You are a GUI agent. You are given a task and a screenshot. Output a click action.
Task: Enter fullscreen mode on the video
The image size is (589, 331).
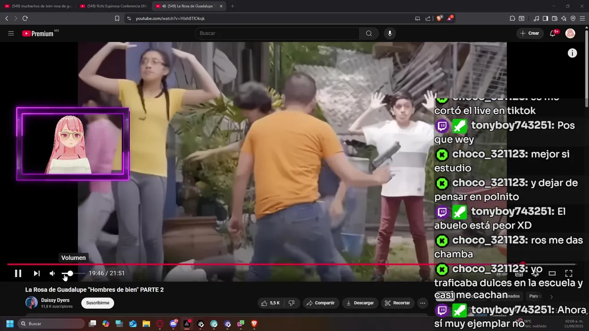pos(569,273)
